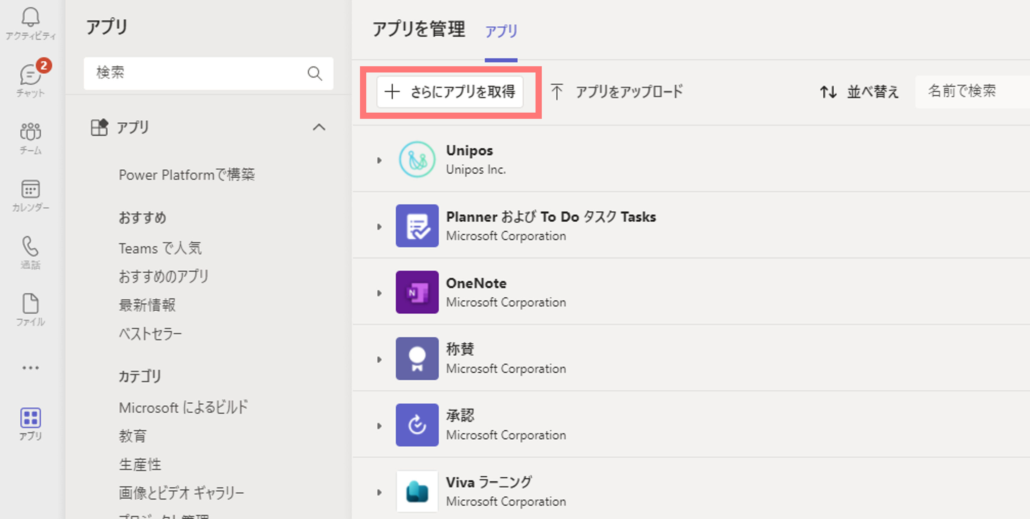The height and width of the screenshot is (519, 1030).
Task: Click Planner および To Do タスク Tasks name
Action: tap(551, 217)
